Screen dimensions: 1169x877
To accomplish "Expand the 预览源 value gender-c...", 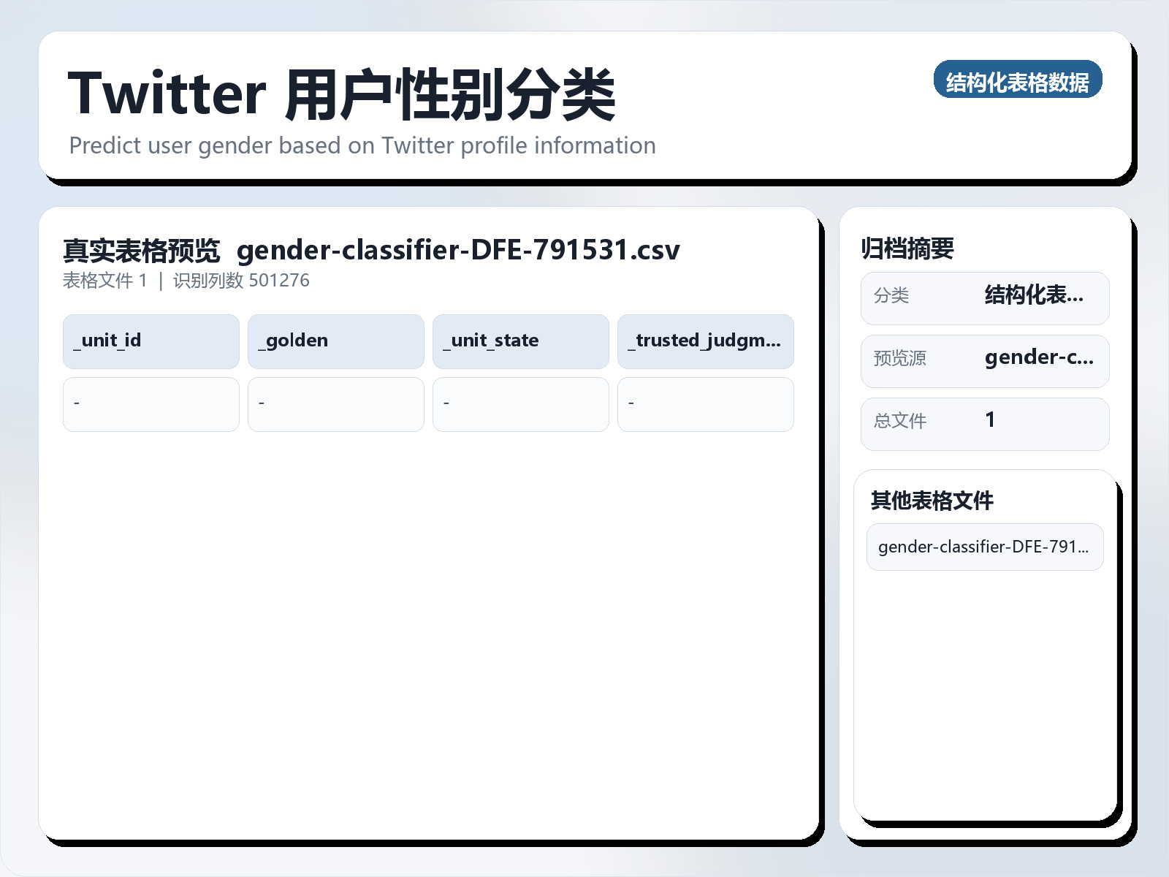I will 1040,360.
